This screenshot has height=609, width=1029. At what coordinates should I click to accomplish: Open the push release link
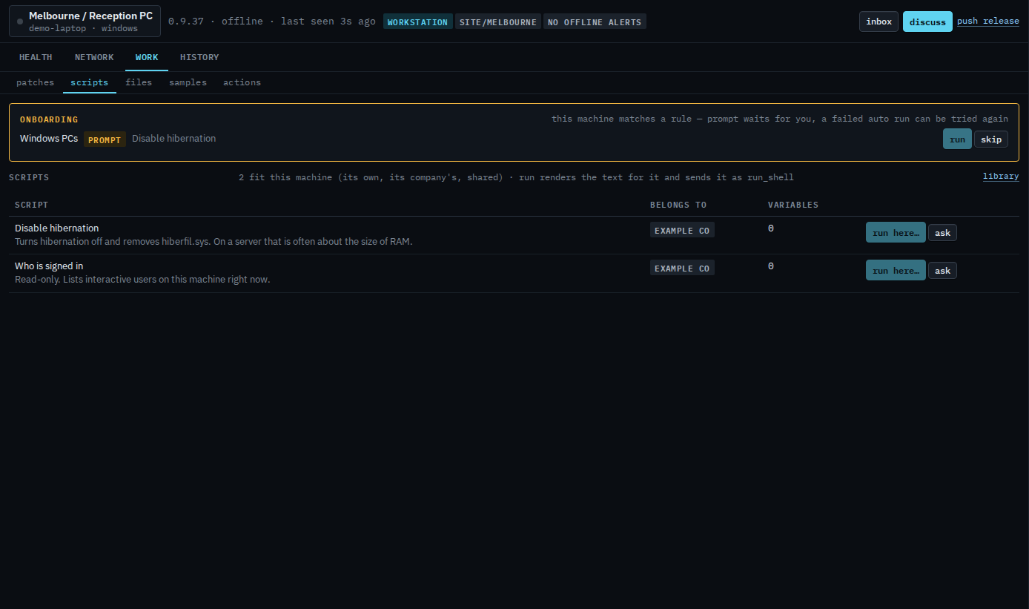(988, 21)
